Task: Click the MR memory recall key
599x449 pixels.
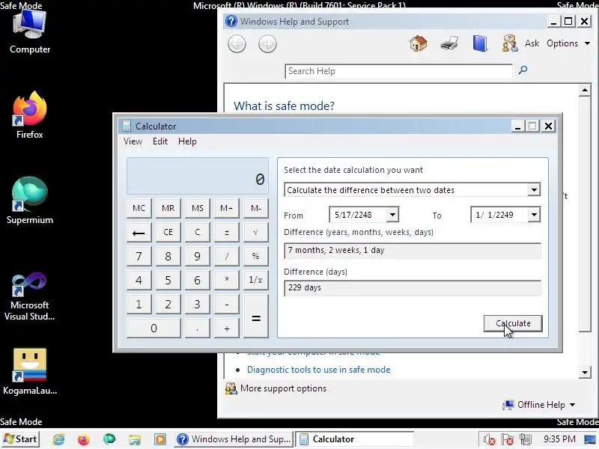Action: click(x=168, y=208)
